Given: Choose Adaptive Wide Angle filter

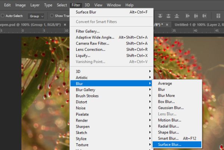Looking at the screenshot, I should (112, 37).
